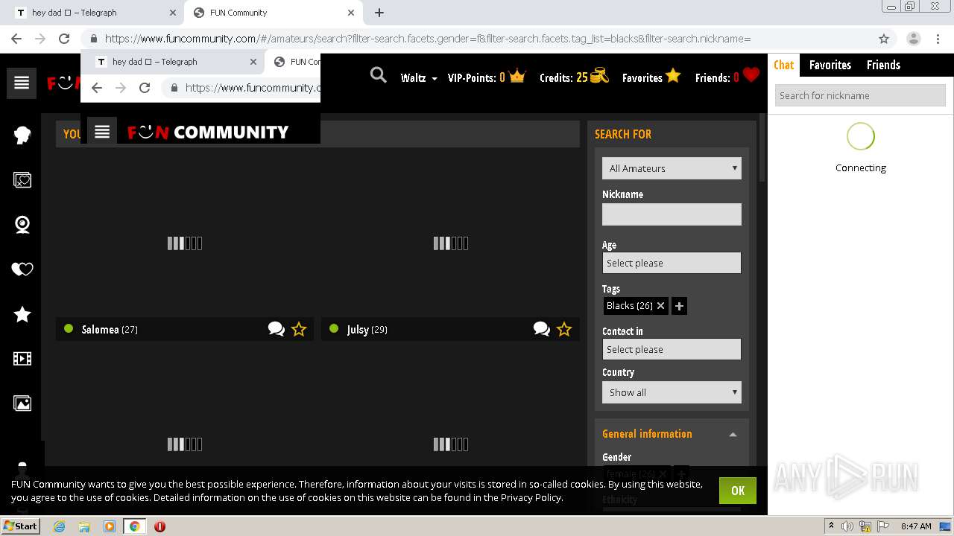The width and height of the screenshot is (954, 536).
Task: Open Favorites via the star icon in header
Action: tap(673, 75)
